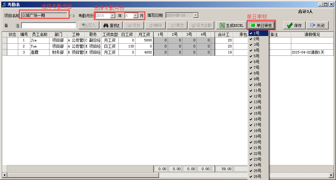Image resolution: width=336 pixels, height=180 pixels.
Task: Click the 导入 (import) button
Action: coord(89,25)
